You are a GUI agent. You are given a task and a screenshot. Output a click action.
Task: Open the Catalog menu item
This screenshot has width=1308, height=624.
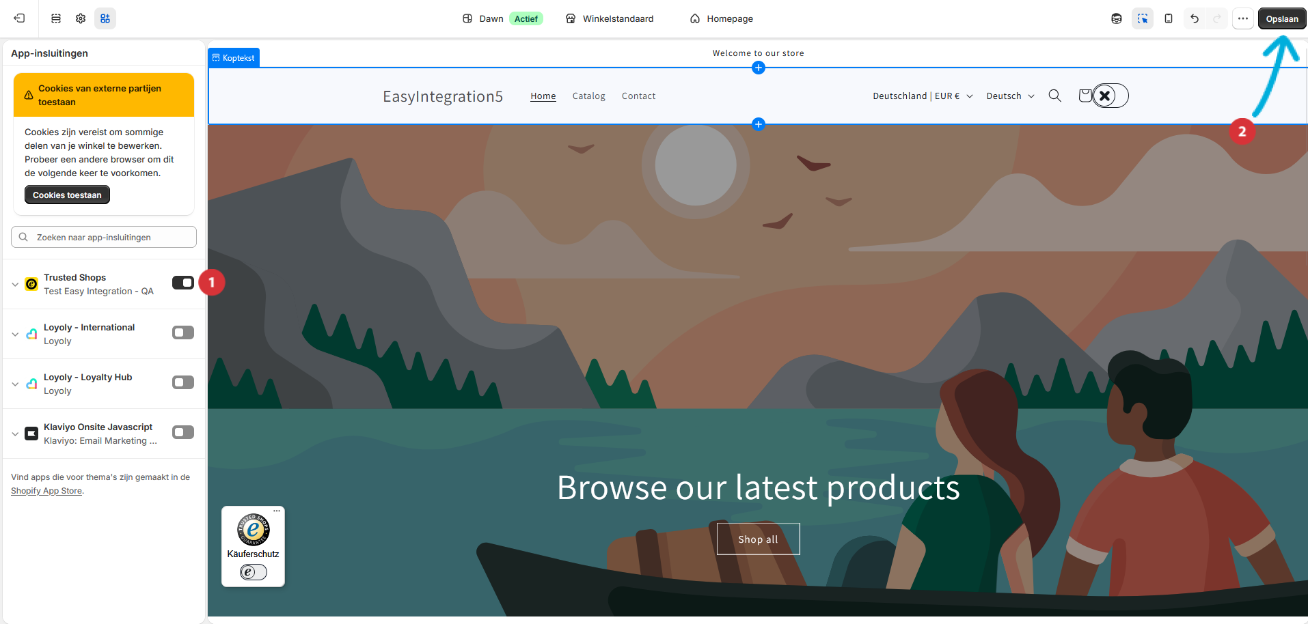[x=589, y=96]
